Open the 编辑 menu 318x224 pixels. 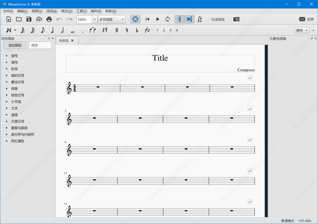(22, 11)
